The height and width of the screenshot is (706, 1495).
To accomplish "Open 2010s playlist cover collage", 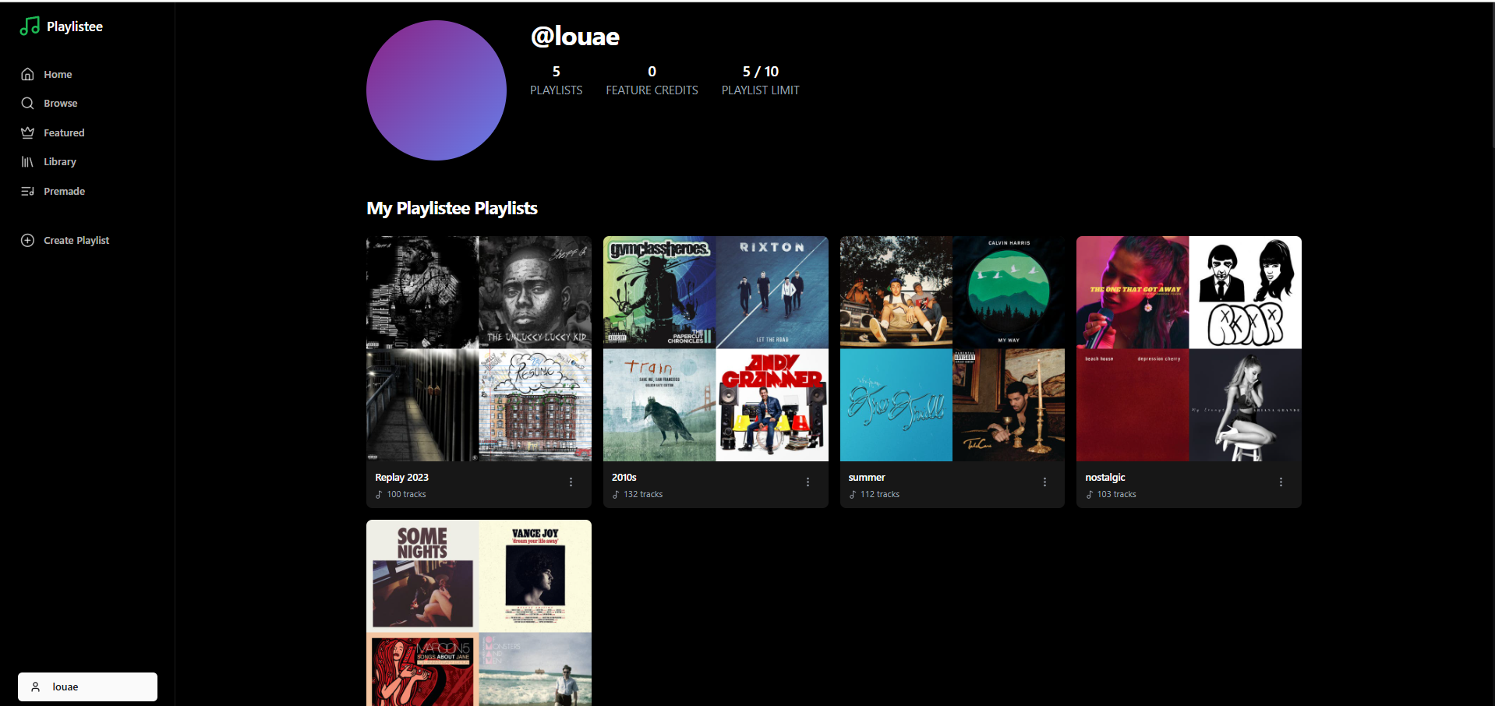I will click(x=716, y=348).
